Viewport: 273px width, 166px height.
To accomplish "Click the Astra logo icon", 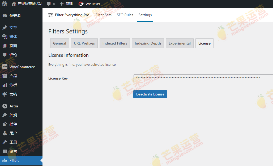I will 5,106.
